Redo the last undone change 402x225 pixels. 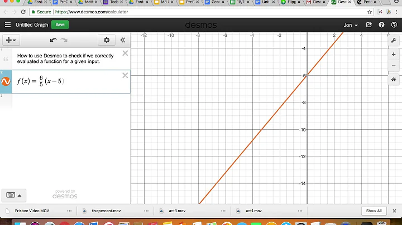click(x=64, y=40)
